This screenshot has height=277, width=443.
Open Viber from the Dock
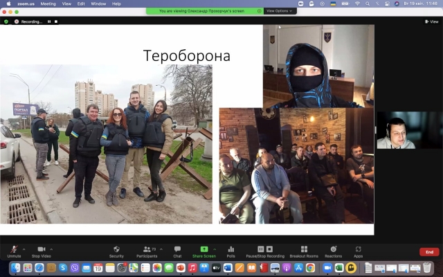pos(75,267)
